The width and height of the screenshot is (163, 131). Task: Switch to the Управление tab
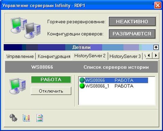pos(20,56)
